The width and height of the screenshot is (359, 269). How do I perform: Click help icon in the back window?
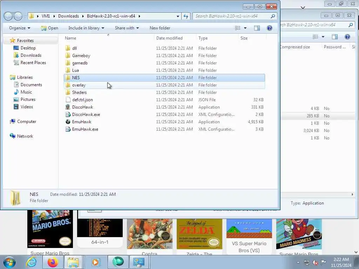click(347, 37)
